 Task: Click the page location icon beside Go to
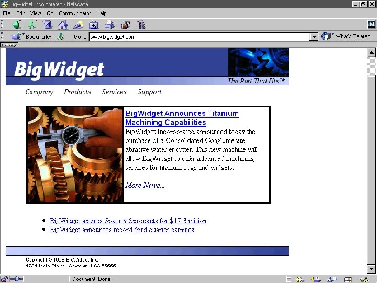pos(61,37)
